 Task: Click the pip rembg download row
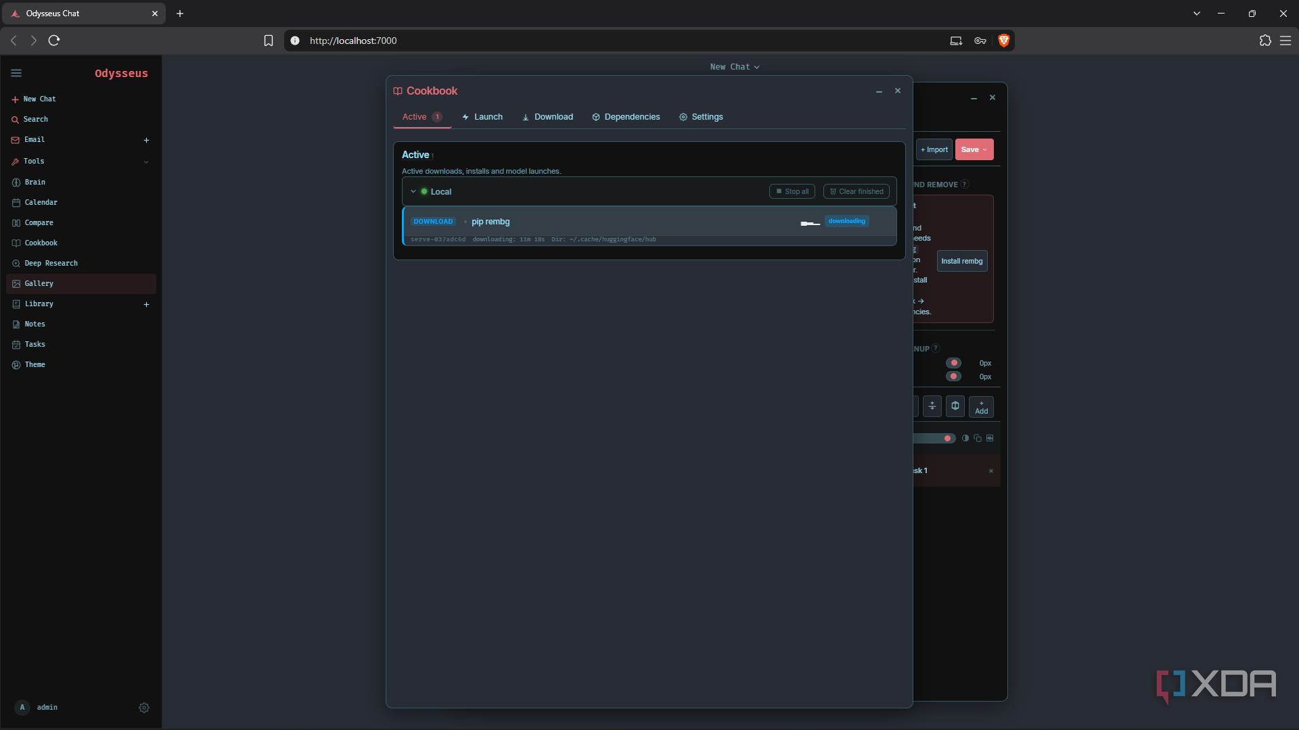(649, 226)
